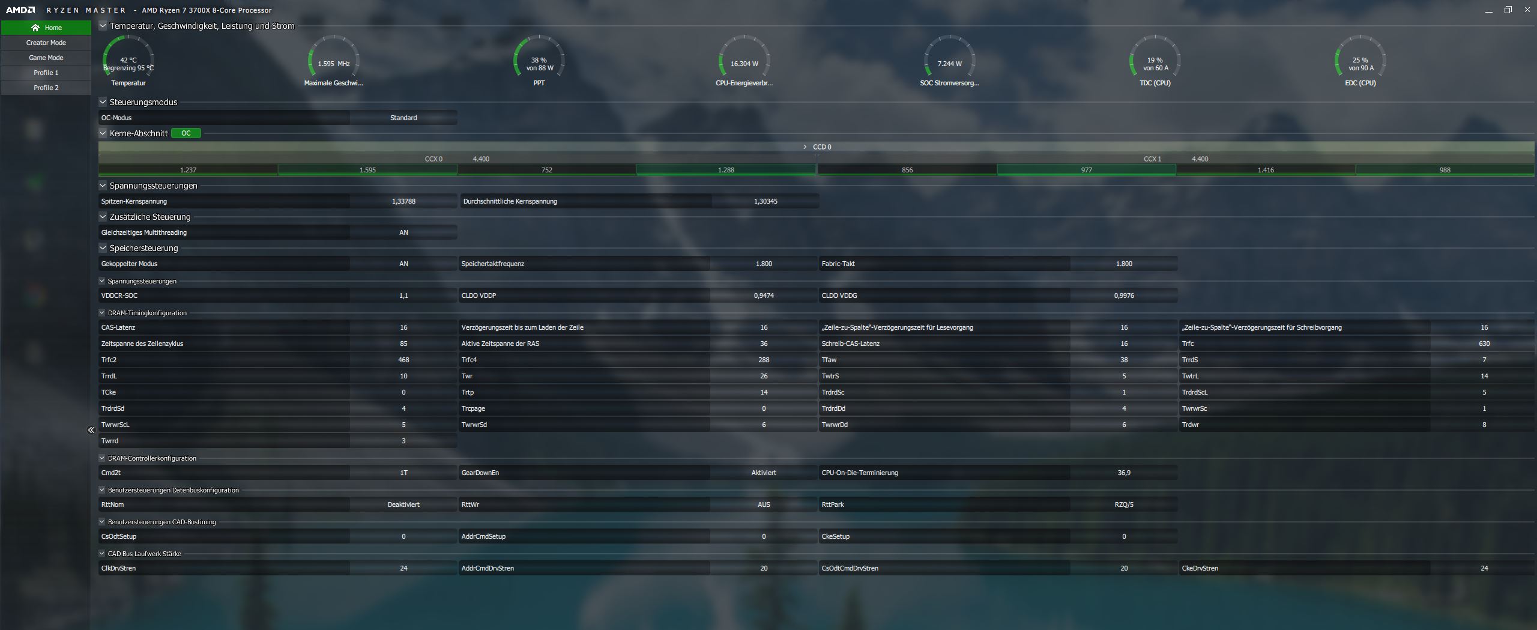Collapse the DRAM-Timingkonfiguration section
This screenshot has width=1537, height=630.
[x=102, y=313]
